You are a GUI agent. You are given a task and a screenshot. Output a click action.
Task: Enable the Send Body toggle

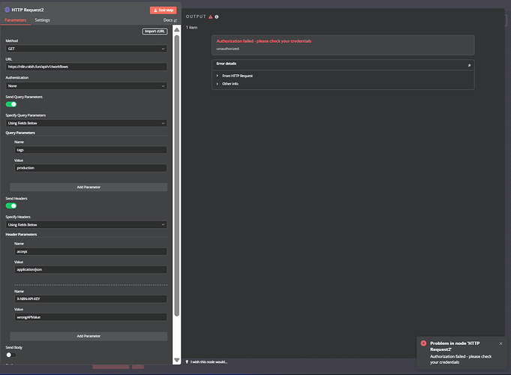pyautogui.click(x=11, y=355)
